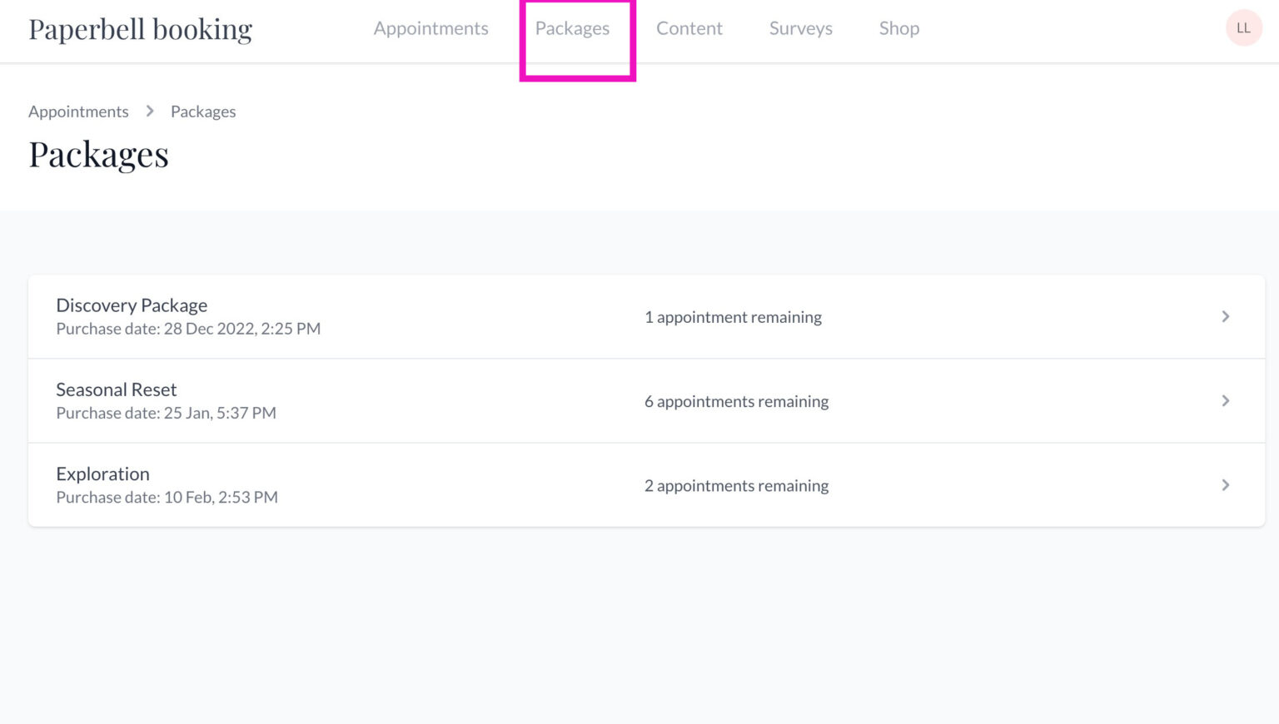Viewport: 1279px width, 724px height.
Task: Click the breadcrumb separator arrow
Action: 150,111
